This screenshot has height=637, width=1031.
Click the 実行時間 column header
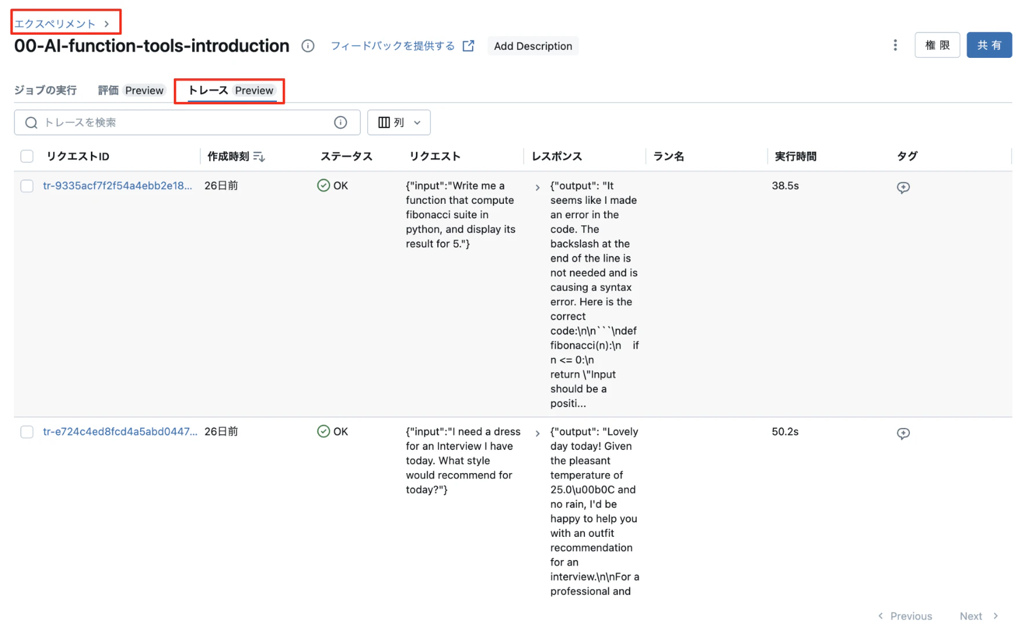click(795, 156)
